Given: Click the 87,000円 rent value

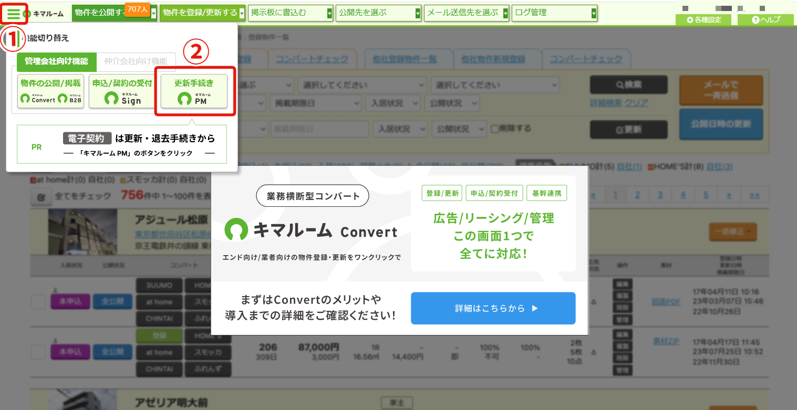Looking at the screenshot, I should pos(318,347).
